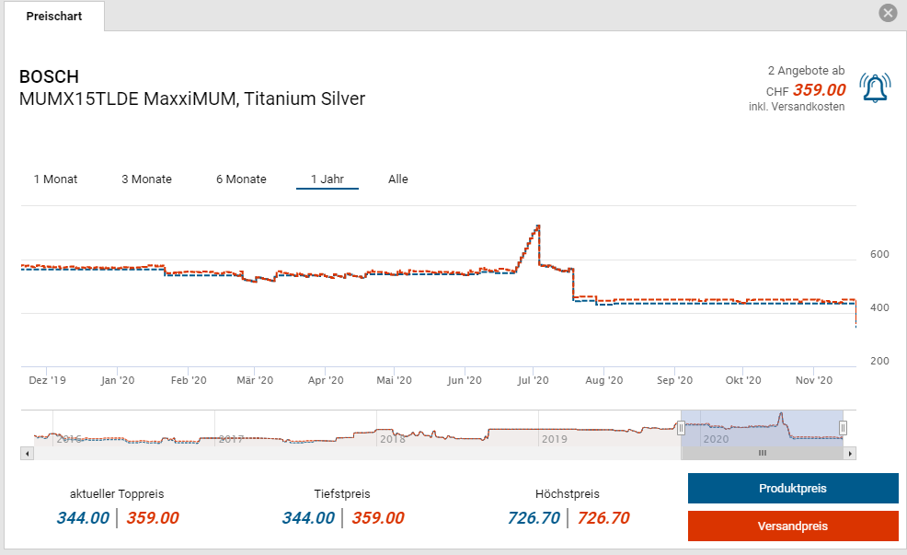Click the navigator scrollbar right arrow
Viewport: 907px width, 555px height.
(850, 454)
